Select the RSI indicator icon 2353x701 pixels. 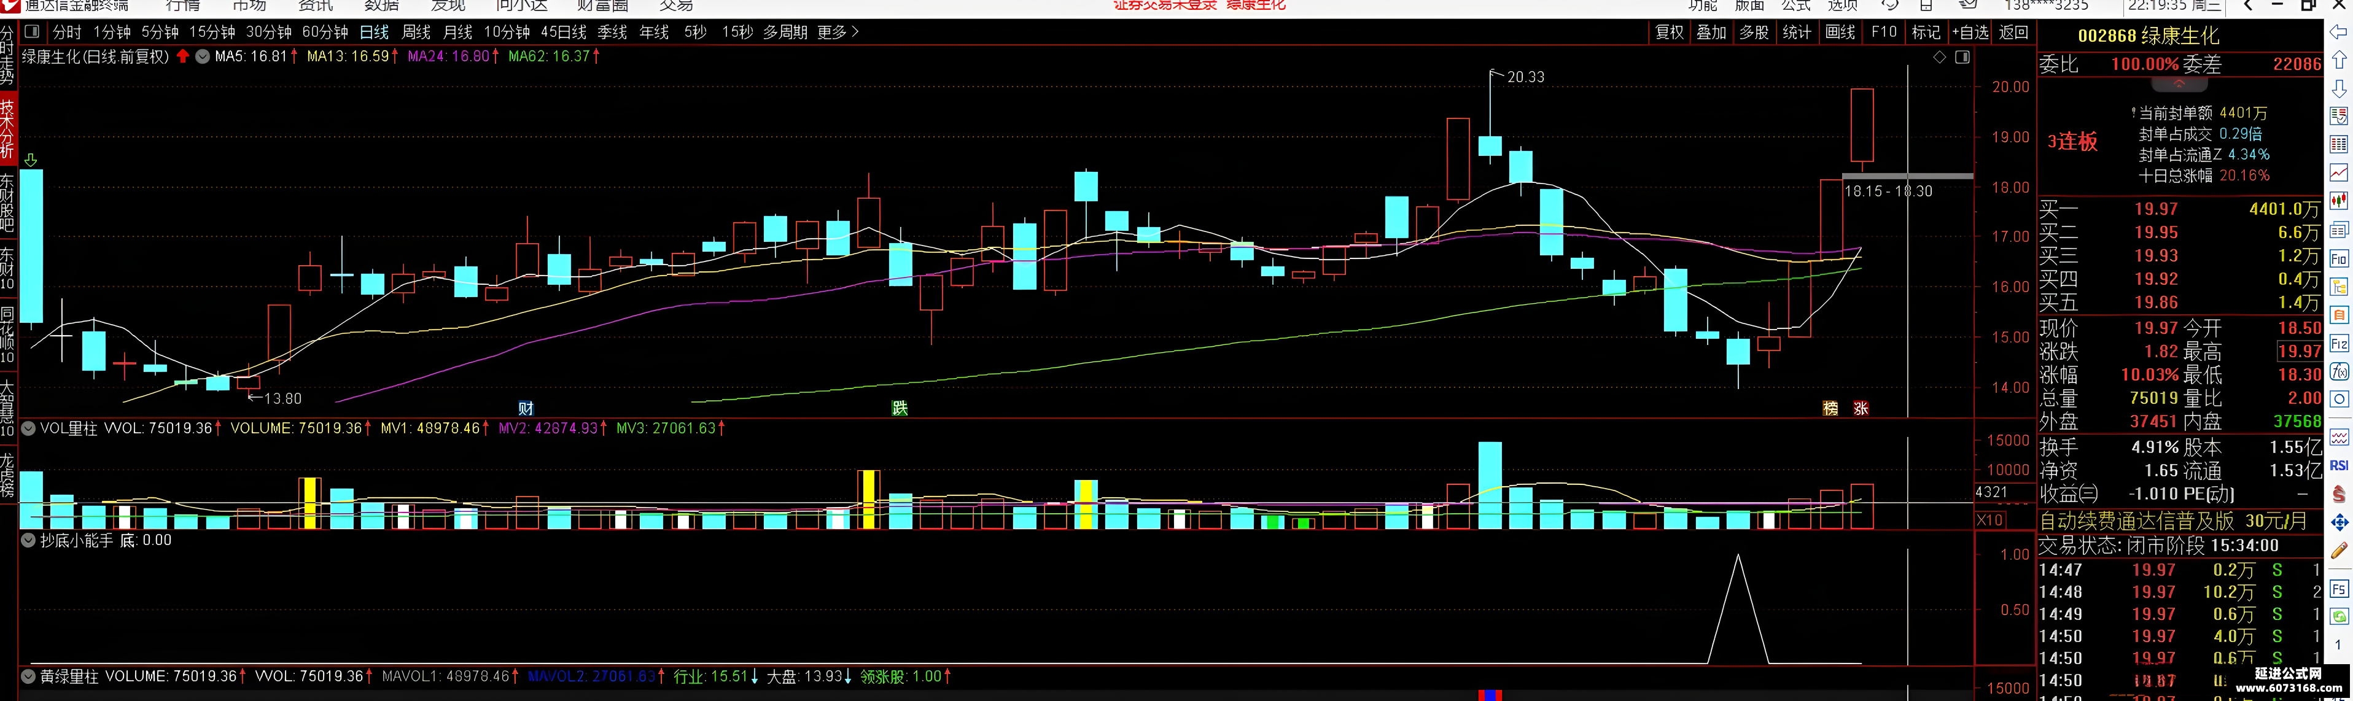(x=2338, y=465)
